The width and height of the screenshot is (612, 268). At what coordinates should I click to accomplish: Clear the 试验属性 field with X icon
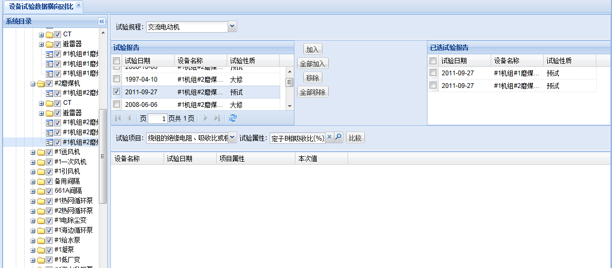click(x=330, y=137)
